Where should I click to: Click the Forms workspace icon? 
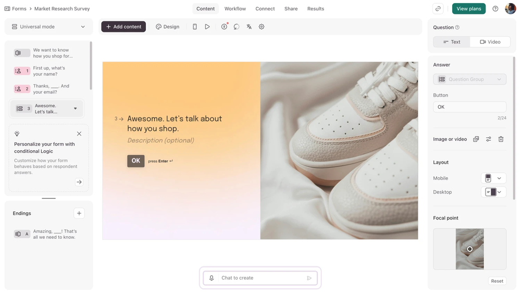point(7,9)
